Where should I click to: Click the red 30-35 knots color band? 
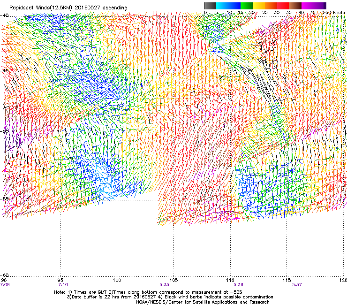(283, 6)
